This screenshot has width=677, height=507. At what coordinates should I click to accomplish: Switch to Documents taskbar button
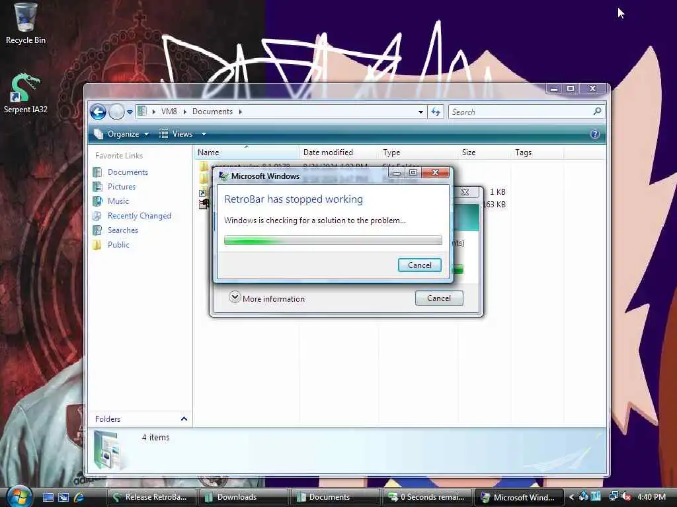point(335,497)
